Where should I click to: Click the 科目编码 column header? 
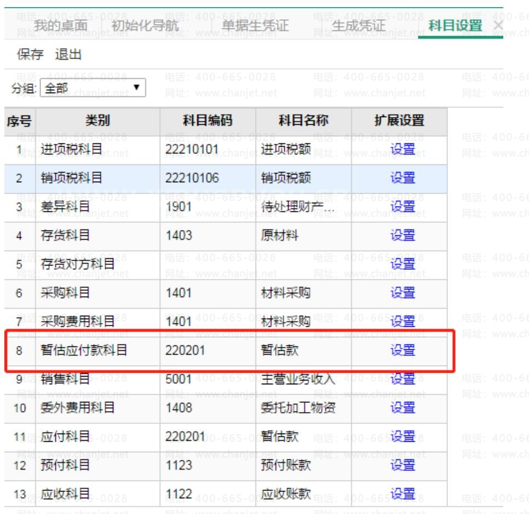click(x=208, y=122)
